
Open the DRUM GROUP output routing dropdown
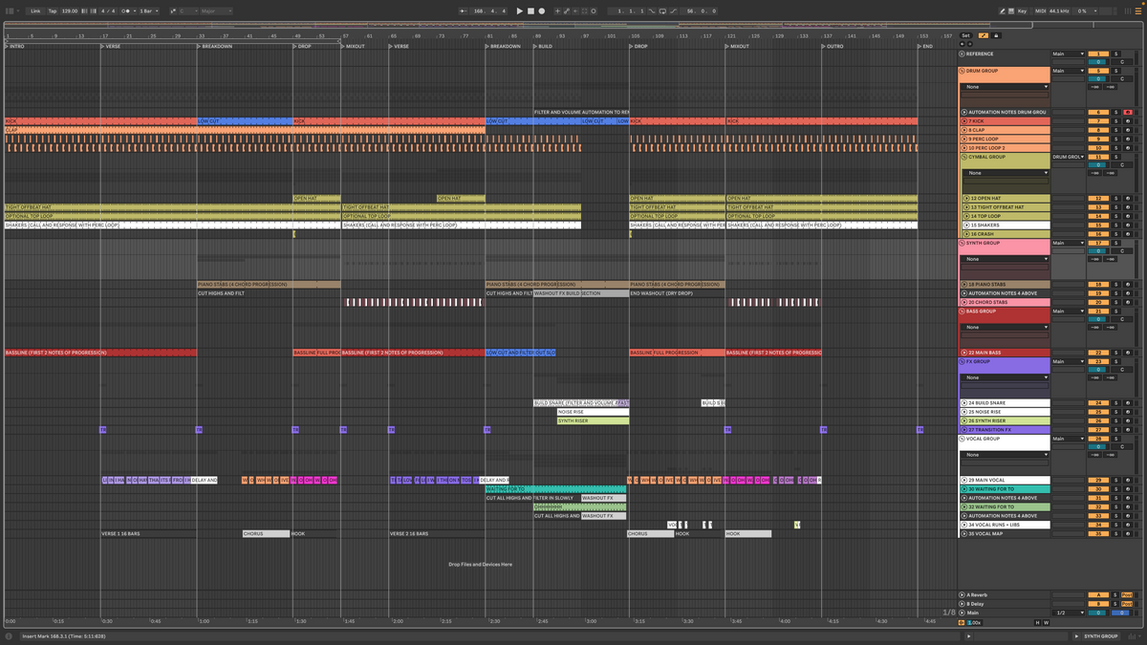point(1069,71)
